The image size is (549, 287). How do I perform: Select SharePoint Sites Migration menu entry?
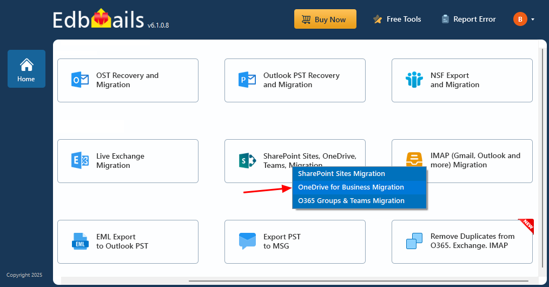click(359, 174)
